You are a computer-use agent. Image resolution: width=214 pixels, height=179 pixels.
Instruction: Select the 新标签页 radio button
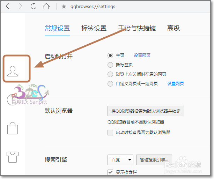[x=110, y=65]
